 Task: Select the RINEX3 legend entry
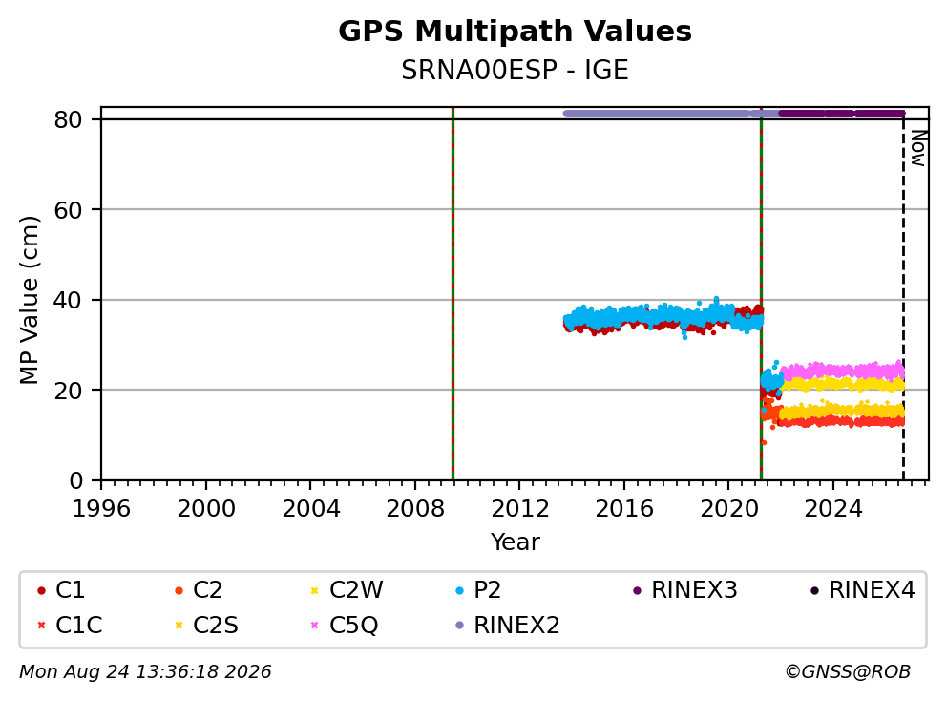point(684,590)
